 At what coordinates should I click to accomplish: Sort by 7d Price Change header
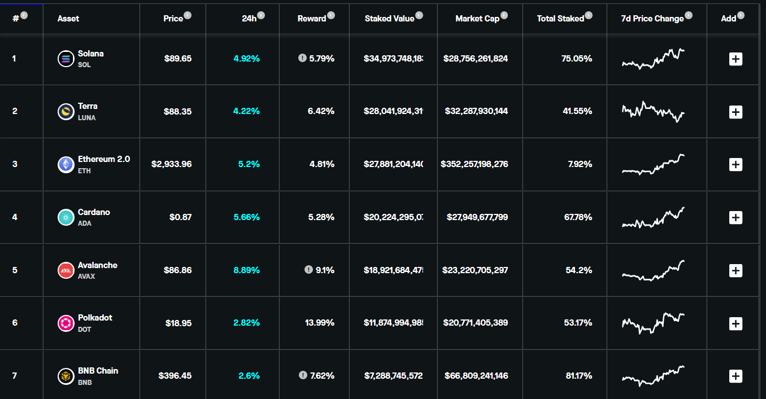[x=652, y=19]
